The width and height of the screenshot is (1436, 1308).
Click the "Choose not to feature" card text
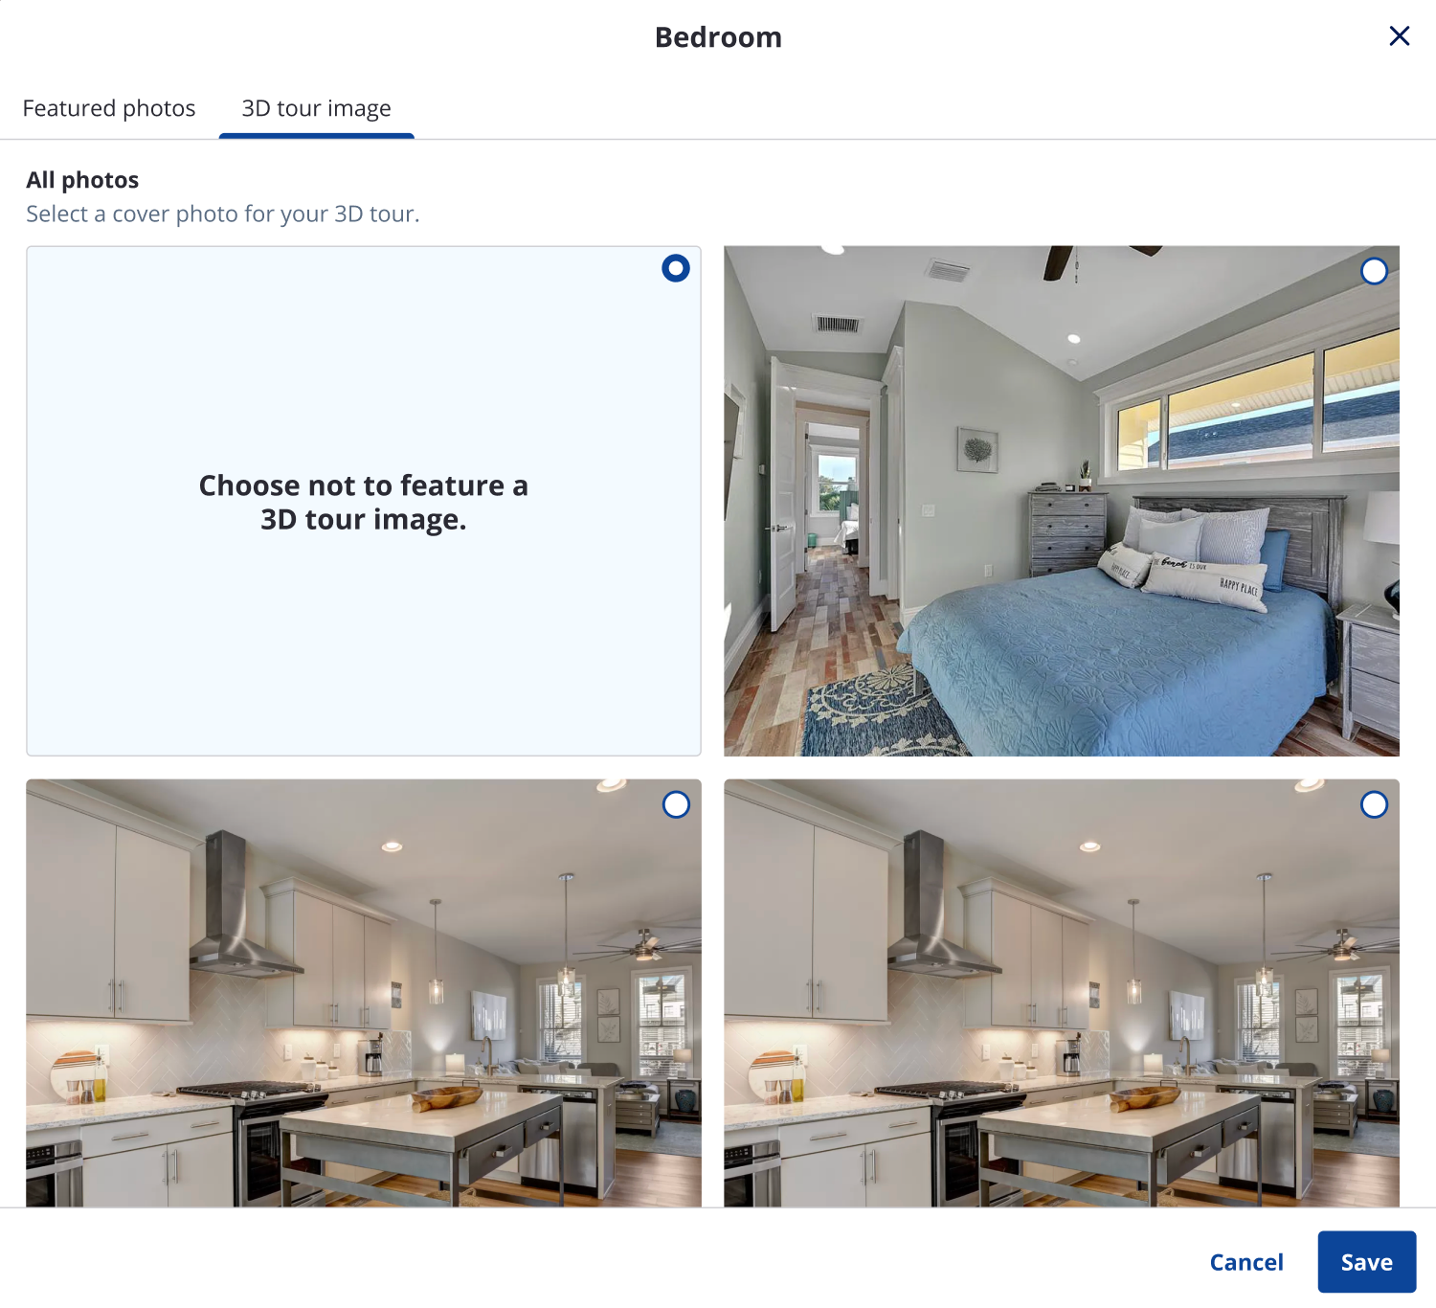[x=363, y=502]
